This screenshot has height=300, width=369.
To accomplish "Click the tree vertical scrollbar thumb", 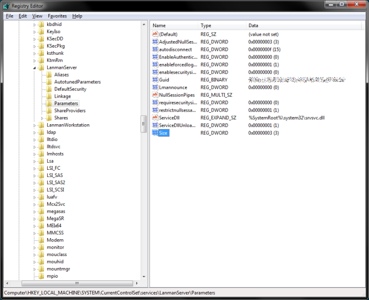I will tap(144, 124).
